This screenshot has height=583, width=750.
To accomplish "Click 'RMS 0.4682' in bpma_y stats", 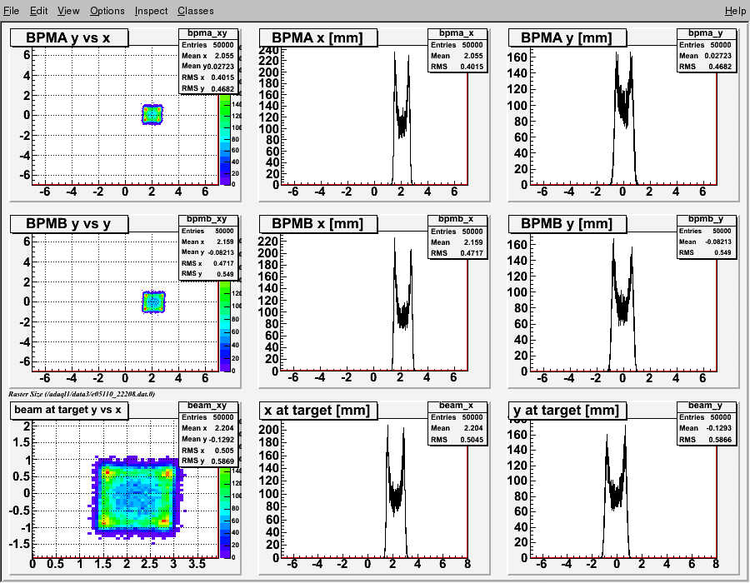I will coord(707,67).
